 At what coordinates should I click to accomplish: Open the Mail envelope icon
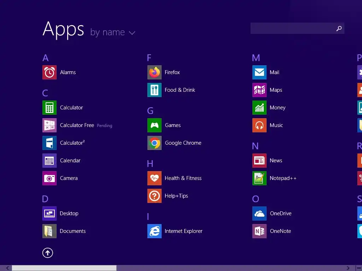click(259, 72)
